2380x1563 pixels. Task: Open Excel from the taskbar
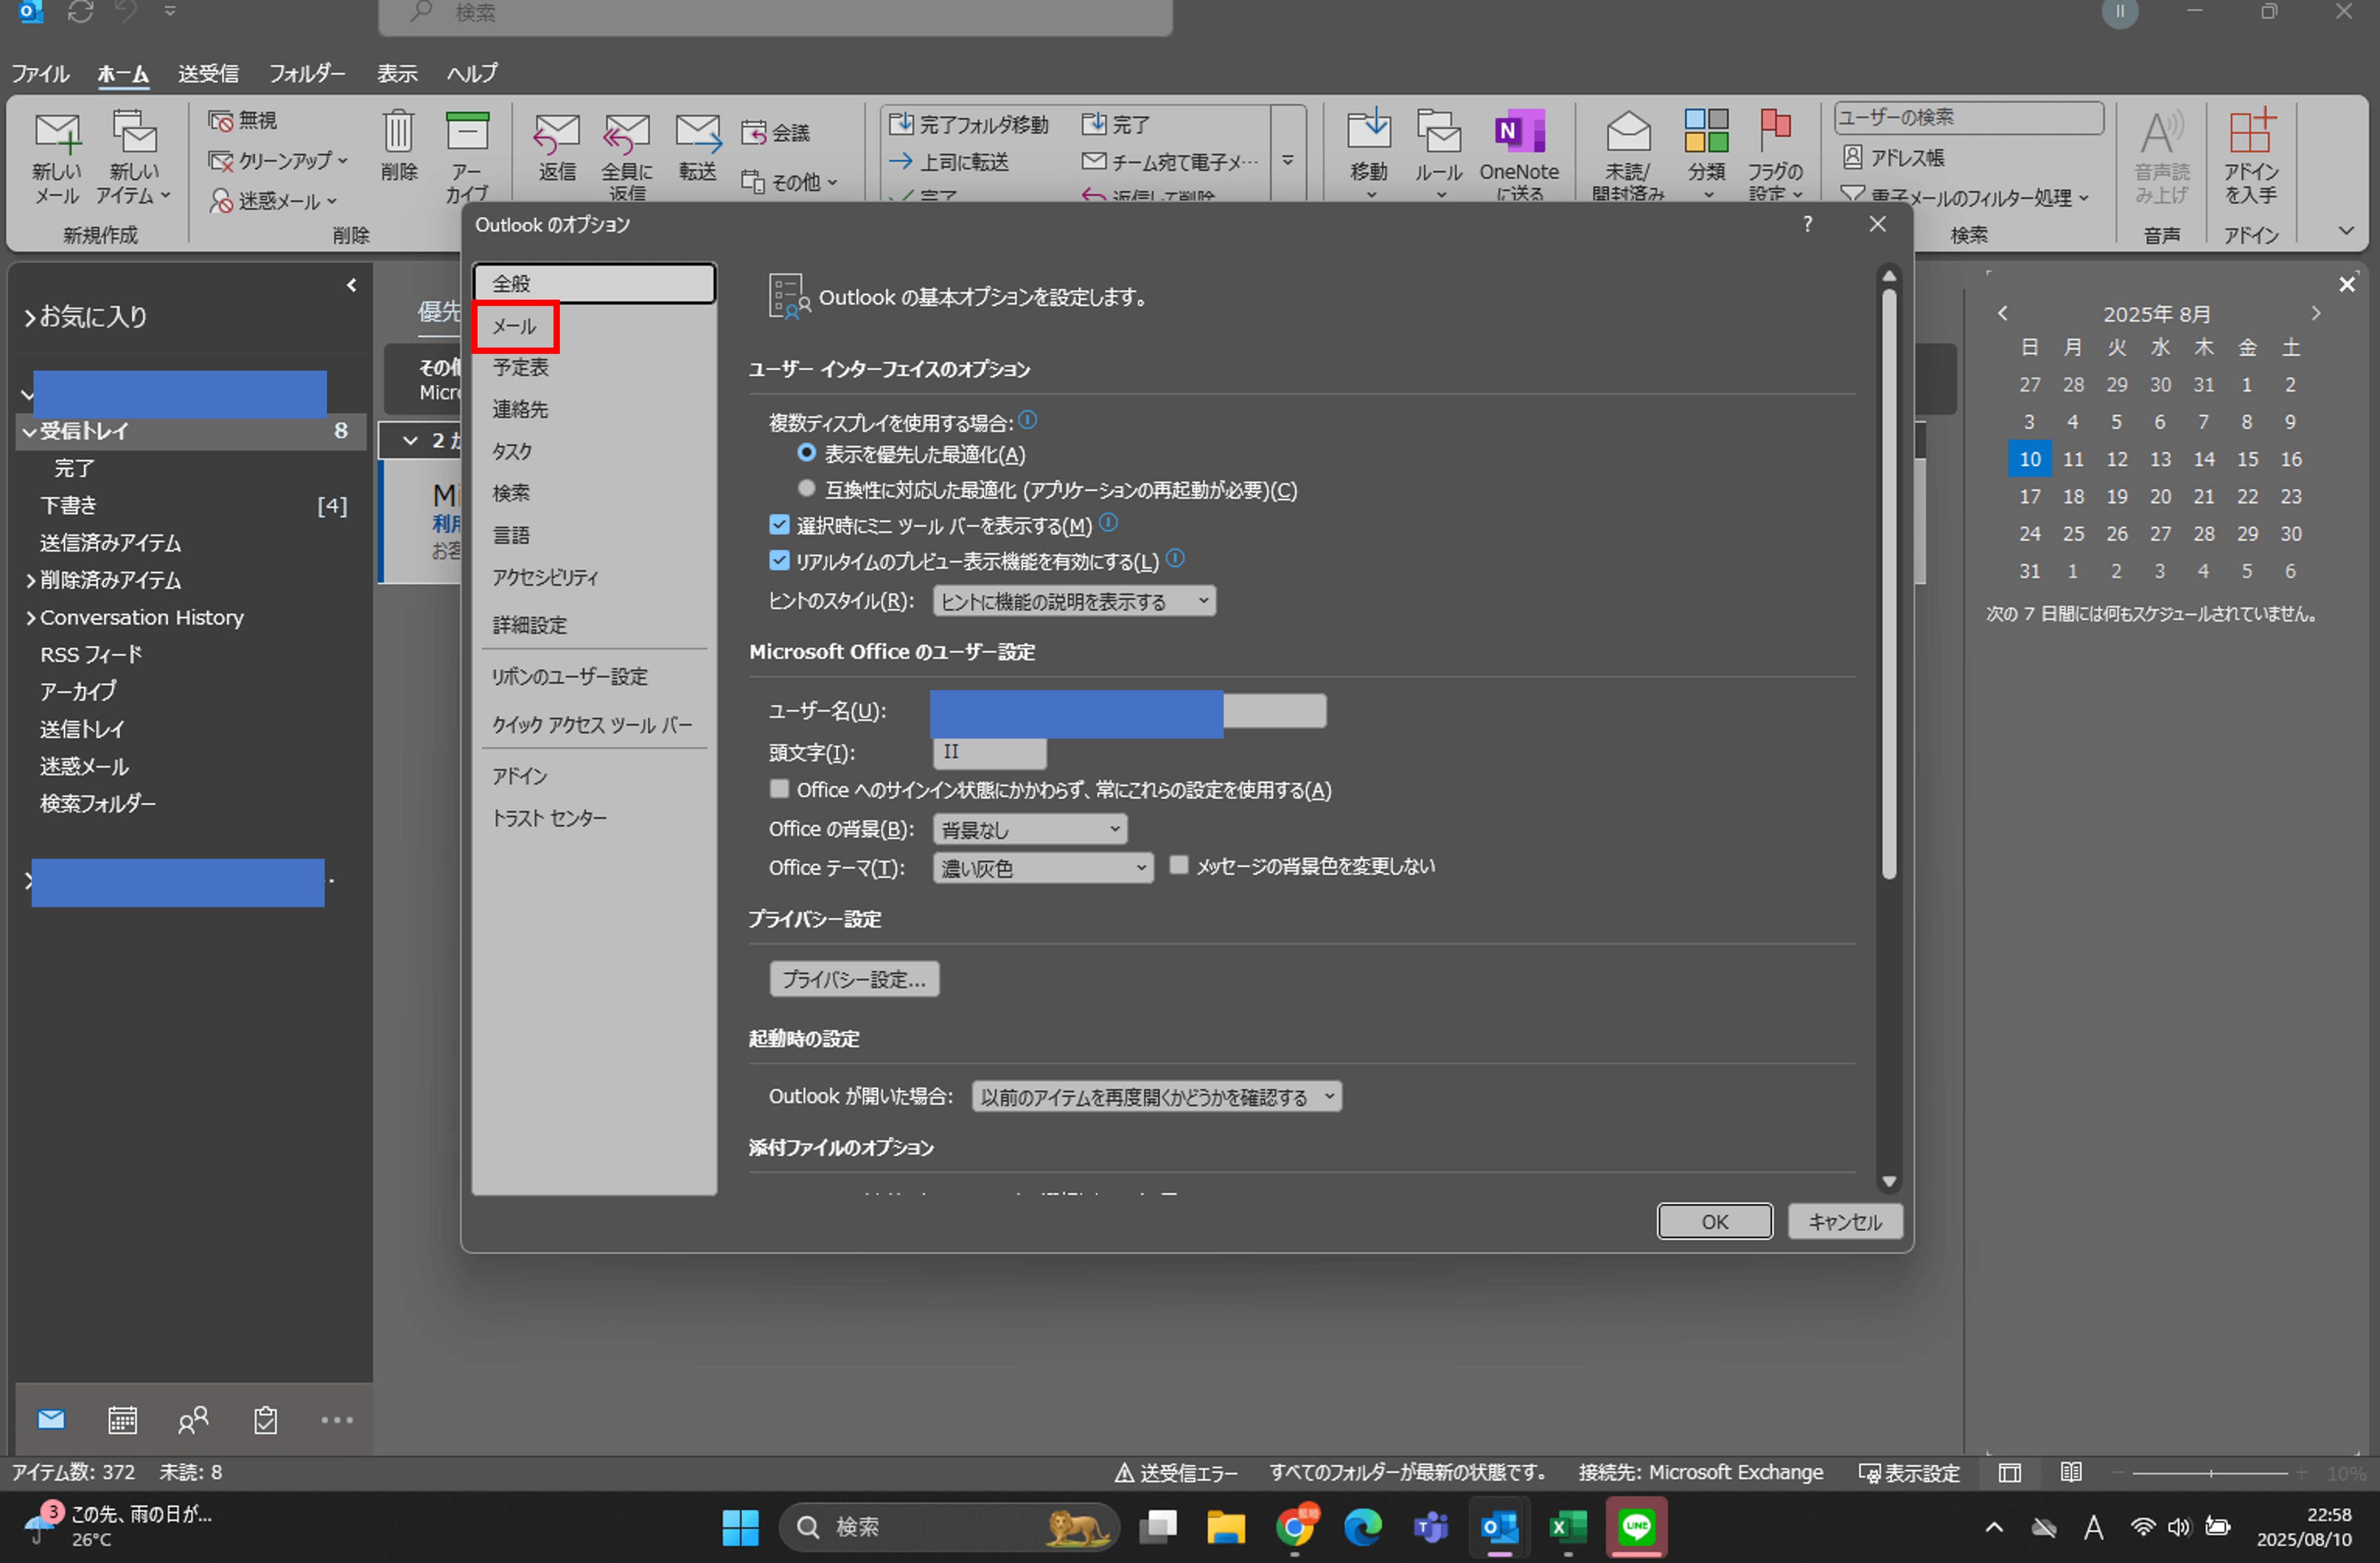coord(1567,1526)
